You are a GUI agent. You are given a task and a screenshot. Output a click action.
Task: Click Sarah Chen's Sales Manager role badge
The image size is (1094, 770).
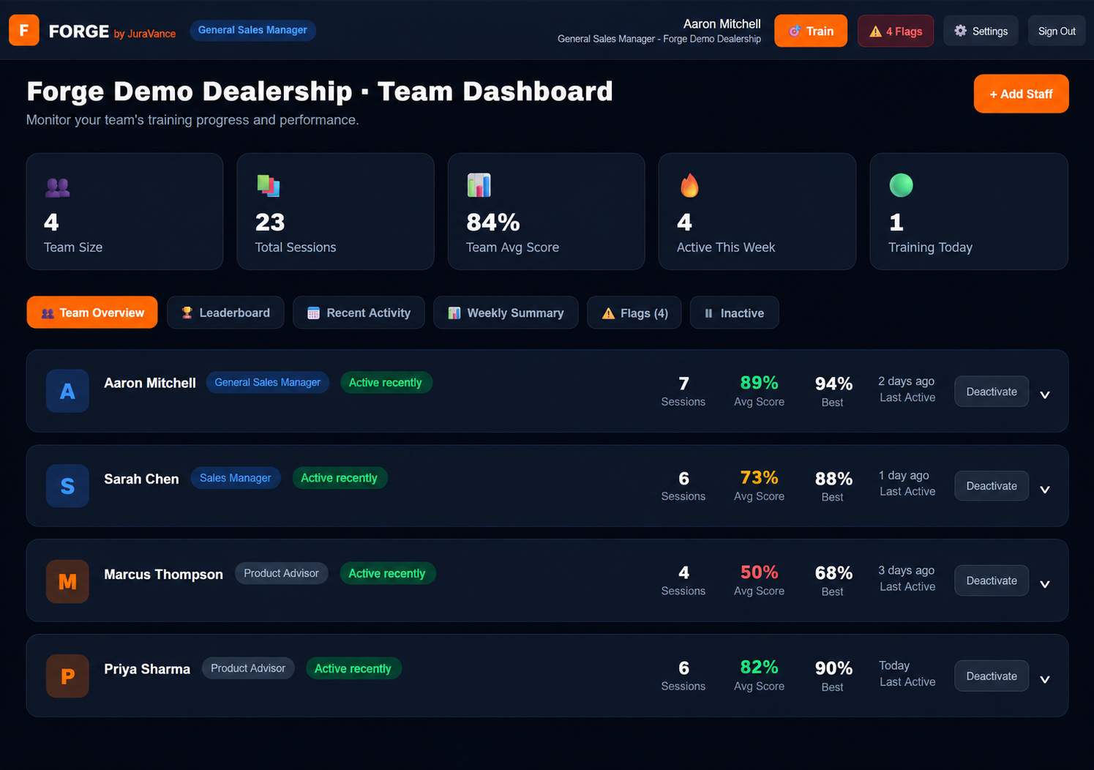pyautogui.click(x=236, y=478)
